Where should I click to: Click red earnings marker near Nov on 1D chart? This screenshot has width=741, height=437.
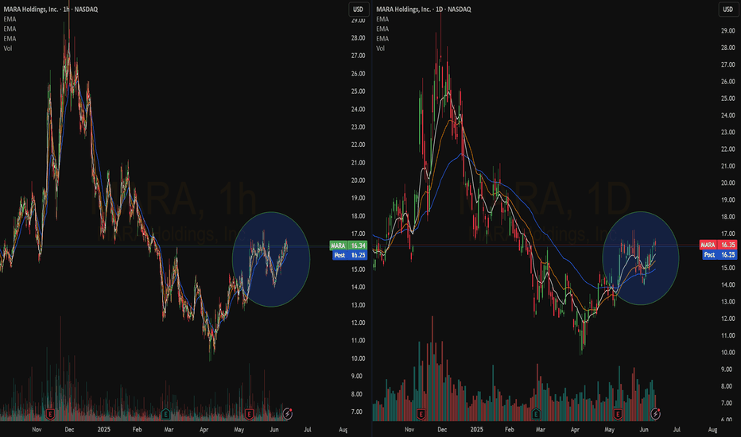pos(421,415)
